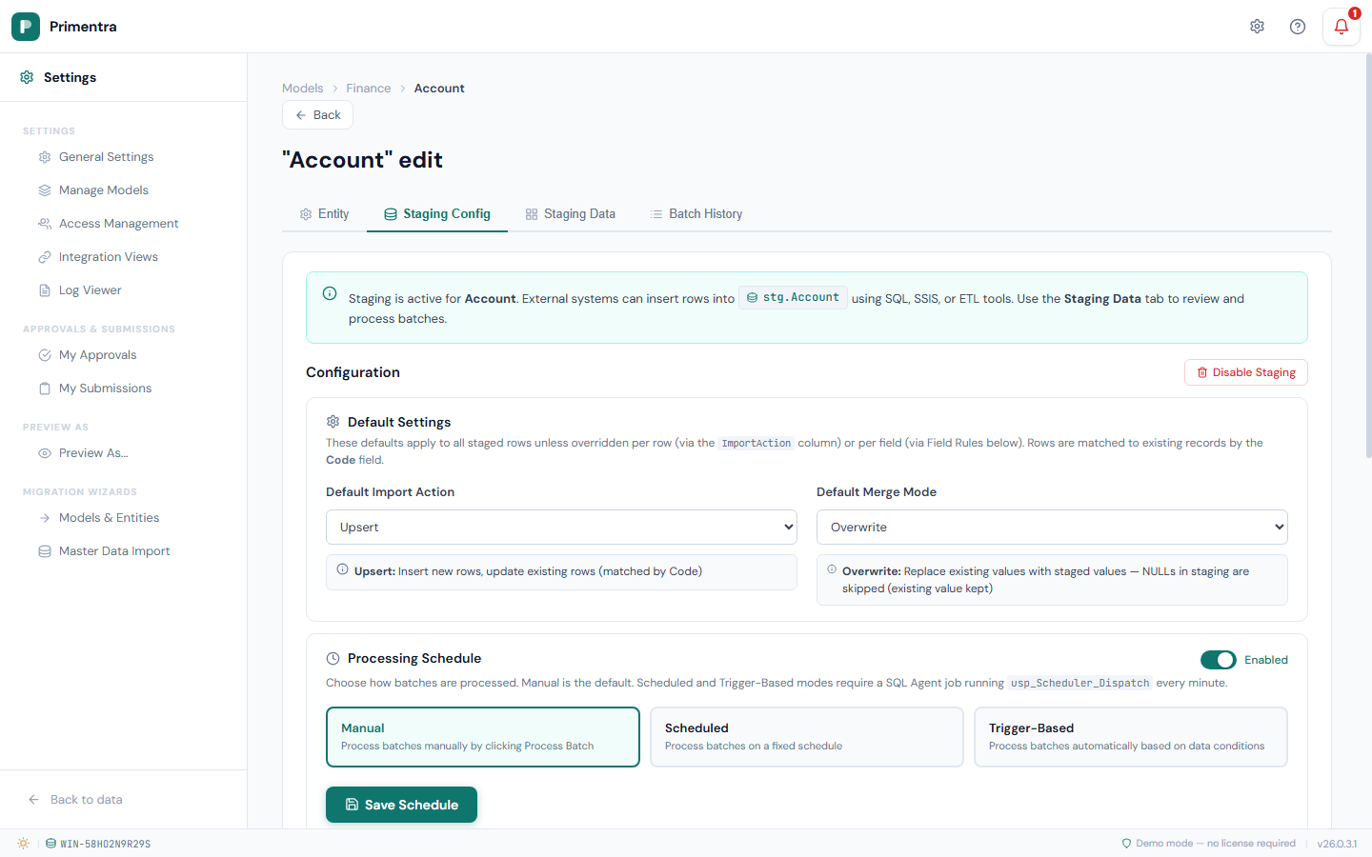Switch to the Staging Data tab
The height and width of the screenshot is (857, 1372).
570,214
